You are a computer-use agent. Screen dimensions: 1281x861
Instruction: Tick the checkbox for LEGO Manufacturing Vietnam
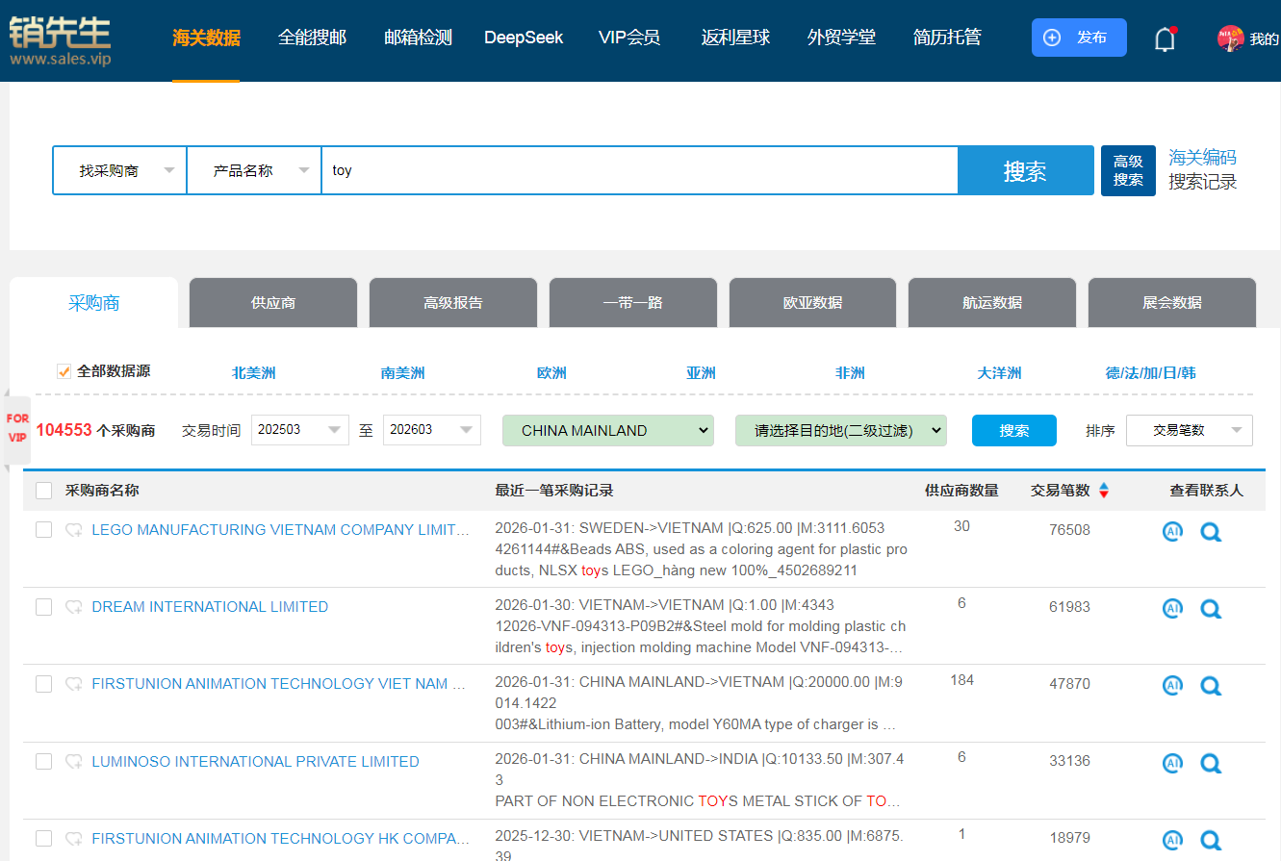[43, 529]
